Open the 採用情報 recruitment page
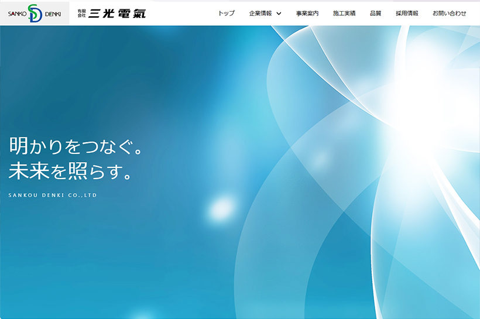 pyautogui.click(x=407, y=13)
